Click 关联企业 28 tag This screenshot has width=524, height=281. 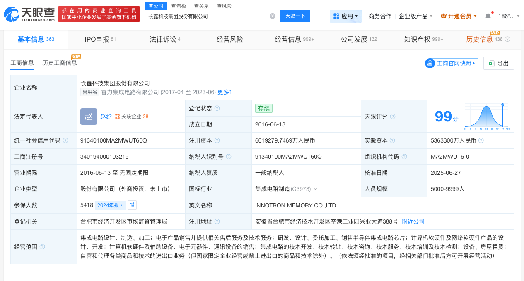click(x=131, y=117)
